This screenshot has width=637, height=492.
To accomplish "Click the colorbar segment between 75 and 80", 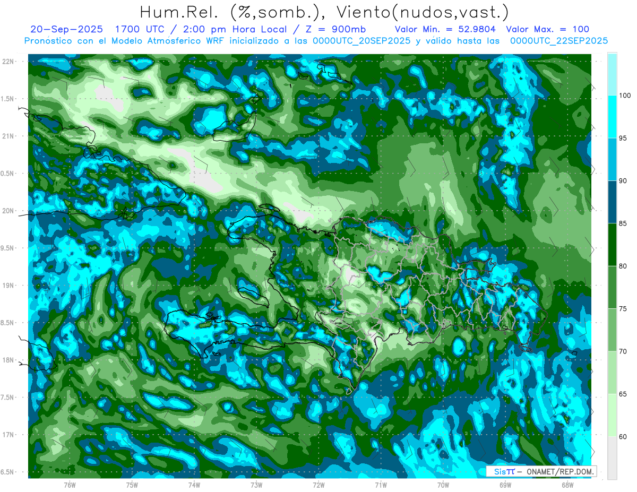I will [612, 287].
